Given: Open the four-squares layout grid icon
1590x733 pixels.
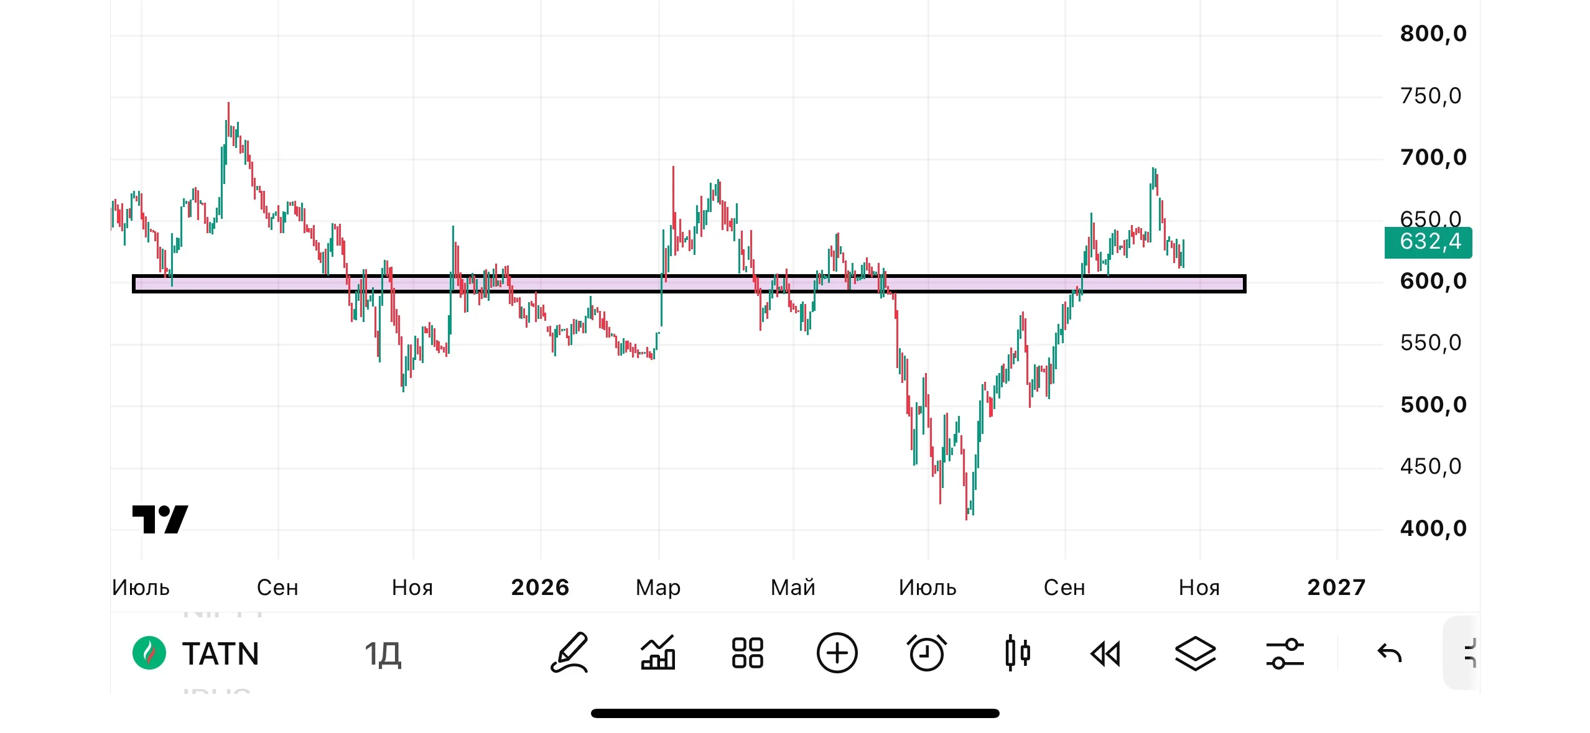Looking at the screenshot, I should [747, 653].
